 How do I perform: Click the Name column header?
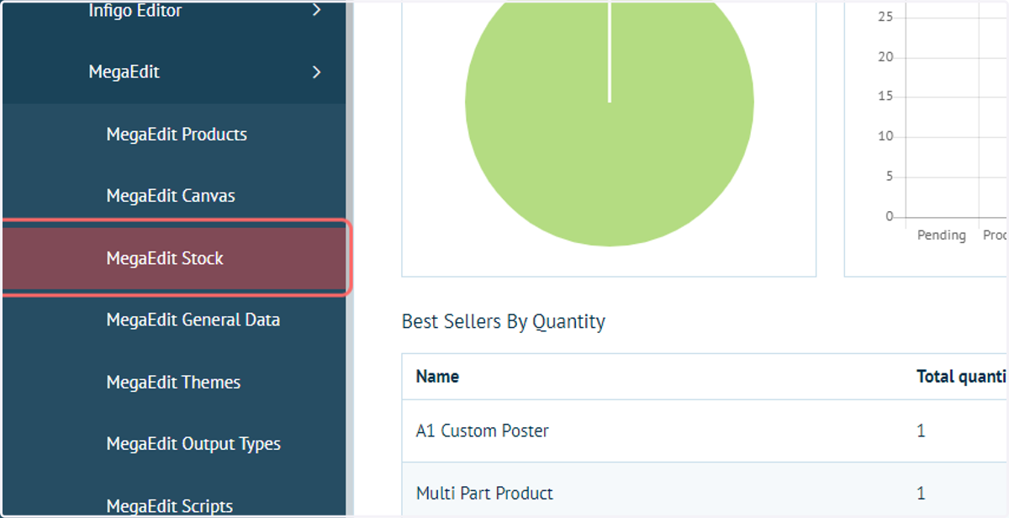pos(437,377)
